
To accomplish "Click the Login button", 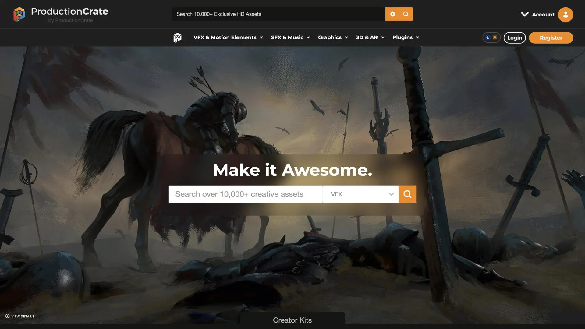I will tap(514, 38).
